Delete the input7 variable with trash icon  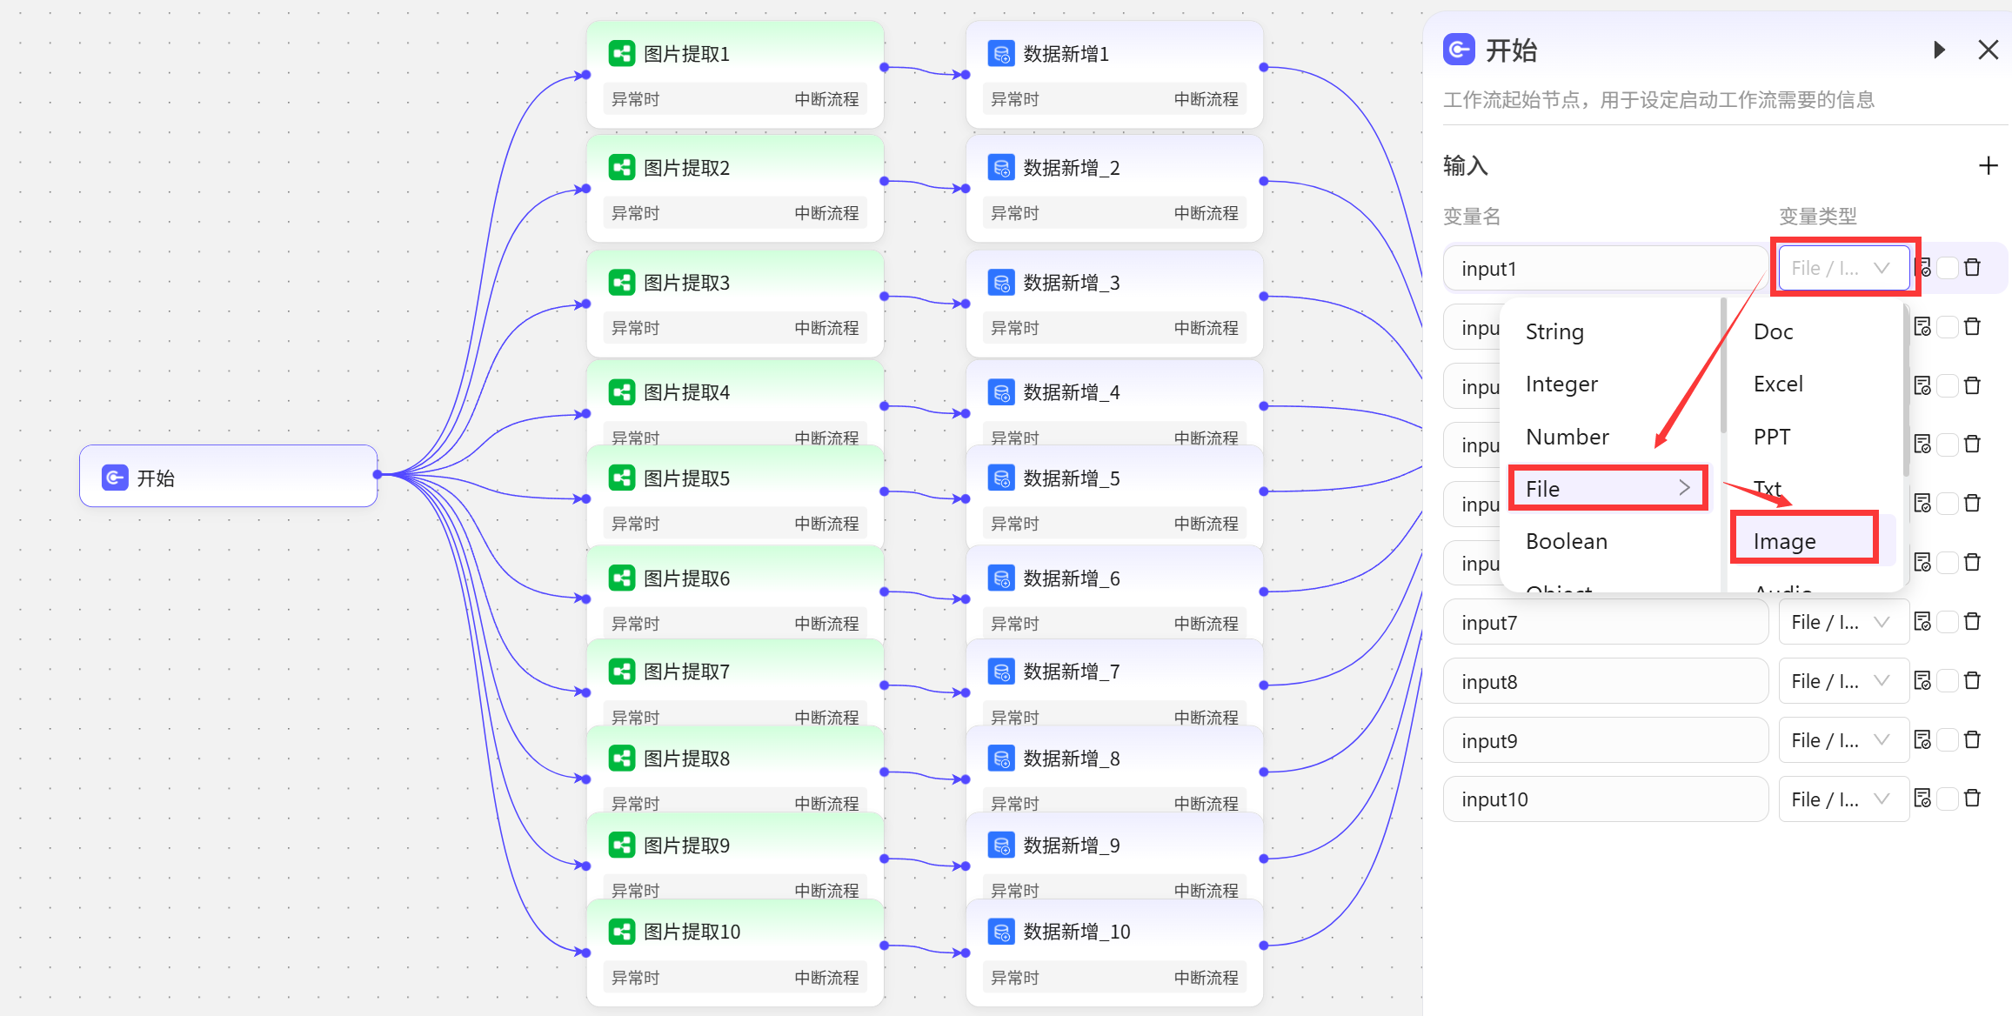1972,621
